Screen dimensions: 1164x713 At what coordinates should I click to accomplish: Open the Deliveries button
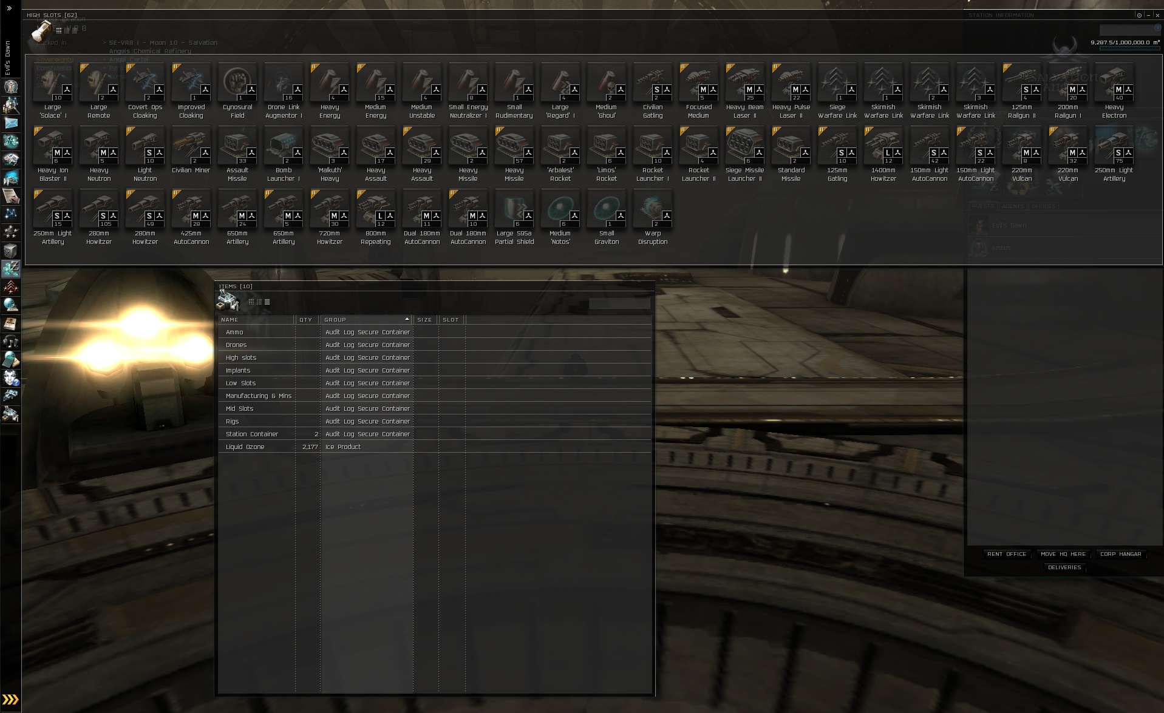[x=1064, y=567]
